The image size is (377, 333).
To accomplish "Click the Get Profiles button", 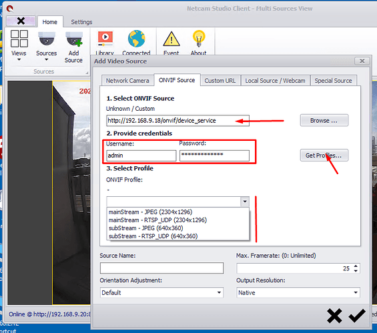I will coord(324,155).
